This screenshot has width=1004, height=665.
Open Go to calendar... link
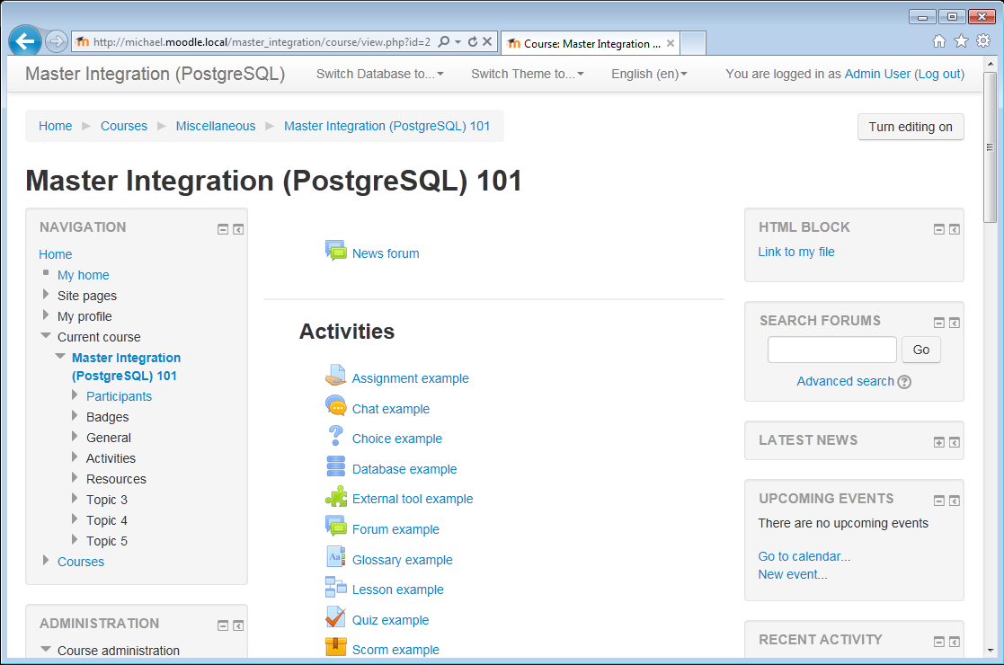[x=804, y=556]
